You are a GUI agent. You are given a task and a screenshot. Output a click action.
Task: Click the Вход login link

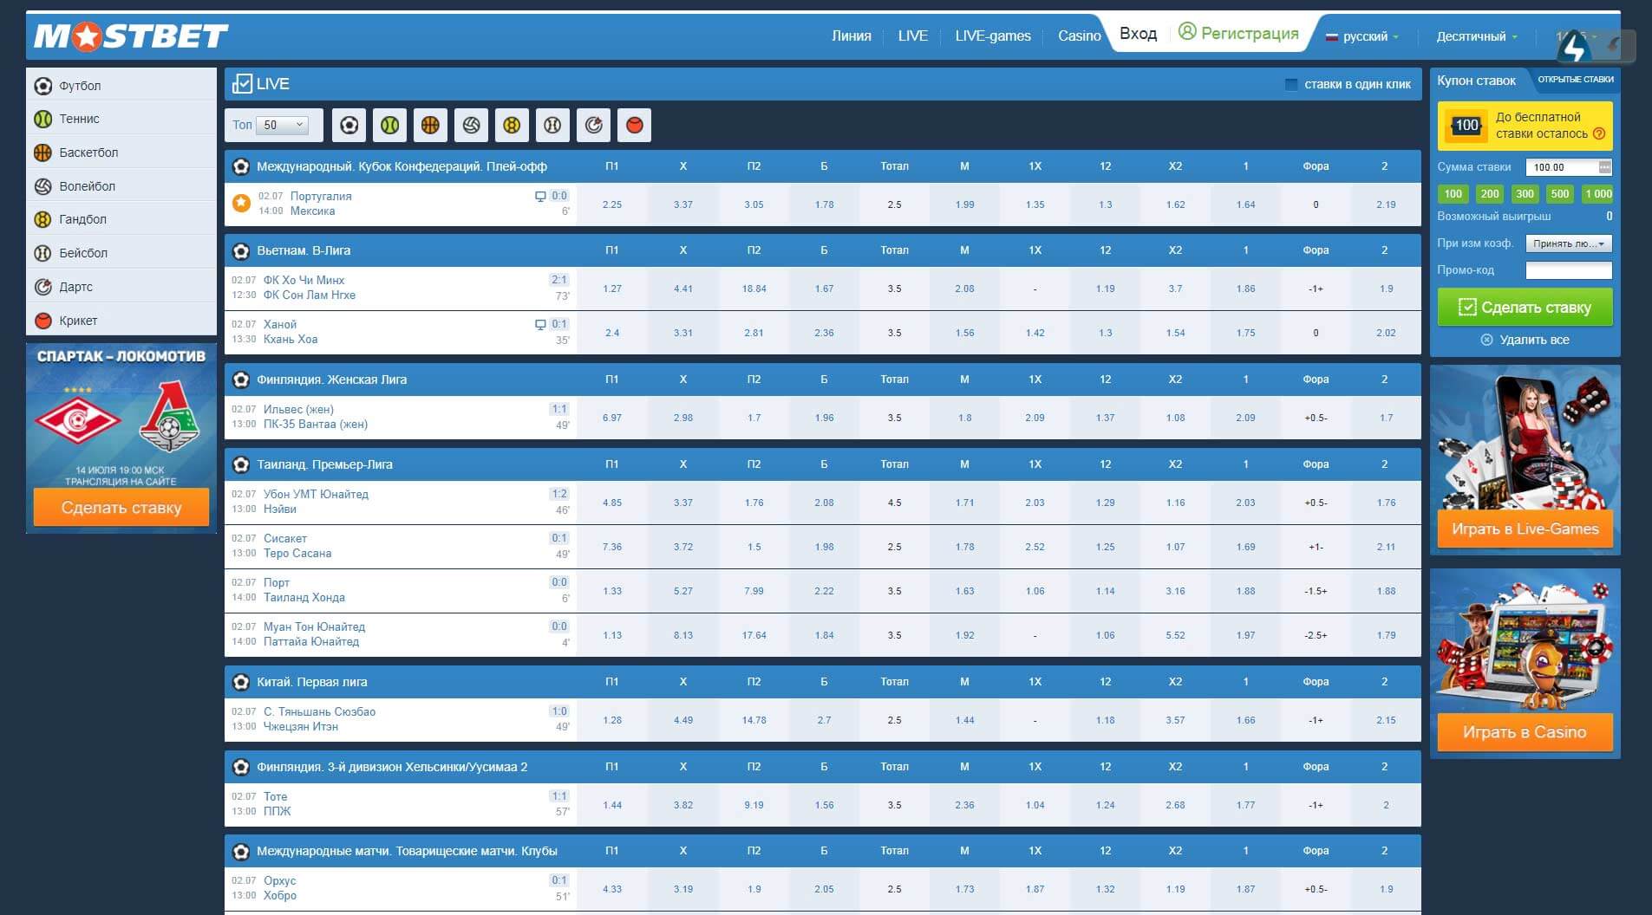click(1138, 34)
